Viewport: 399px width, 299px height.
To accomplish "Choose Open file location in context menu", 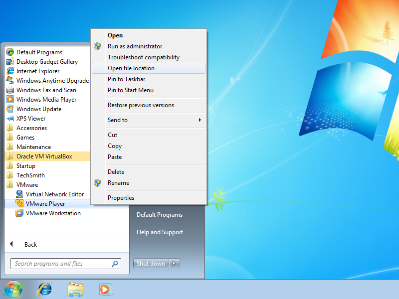I will 131,68.
